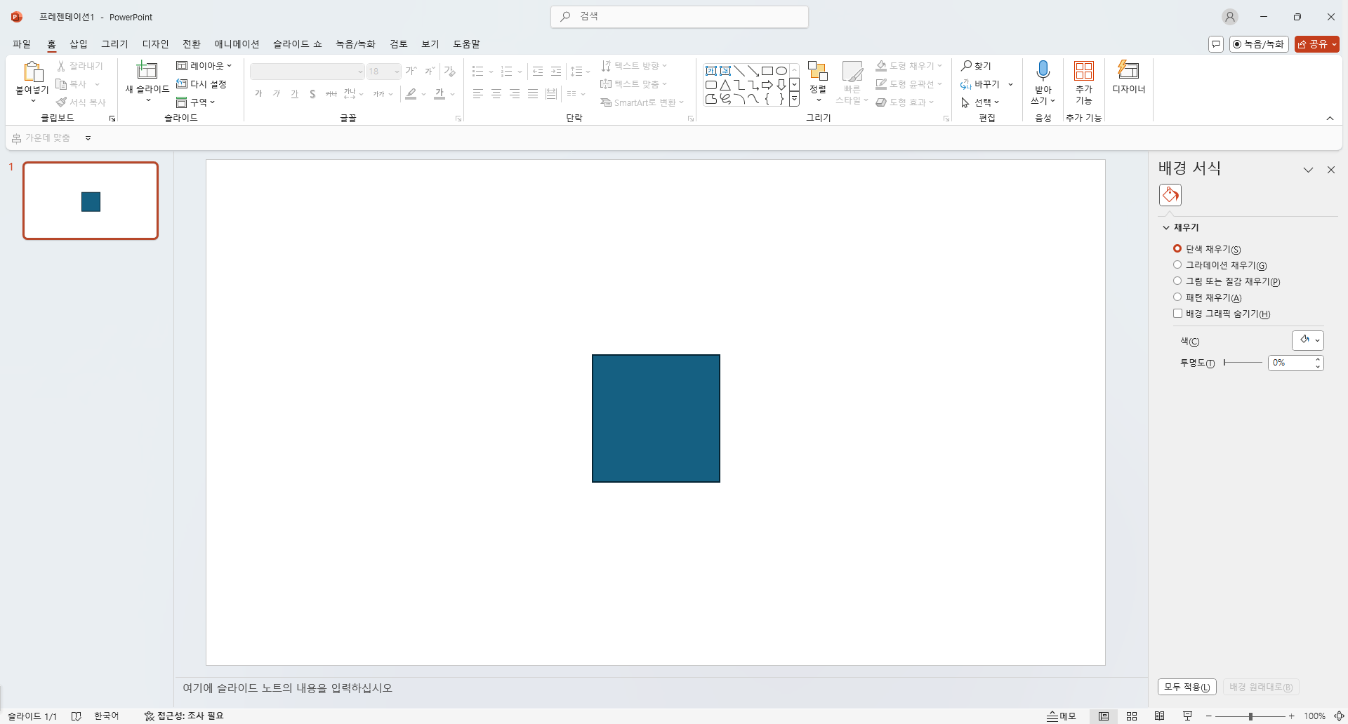Open 추가 기능 (Add-ins)
This screenshot has width=1348, height=724.
click(1084, 82)
